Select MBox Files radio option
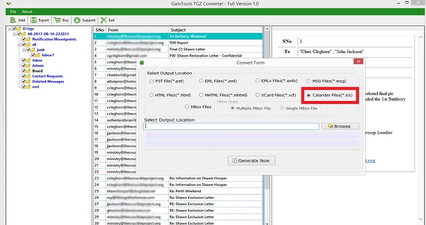The height and width of the screenshot is (225, 426). click(x=187, y=106)
